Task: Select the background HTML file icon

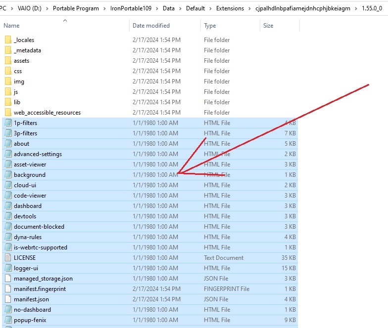Action: (8, 175)
